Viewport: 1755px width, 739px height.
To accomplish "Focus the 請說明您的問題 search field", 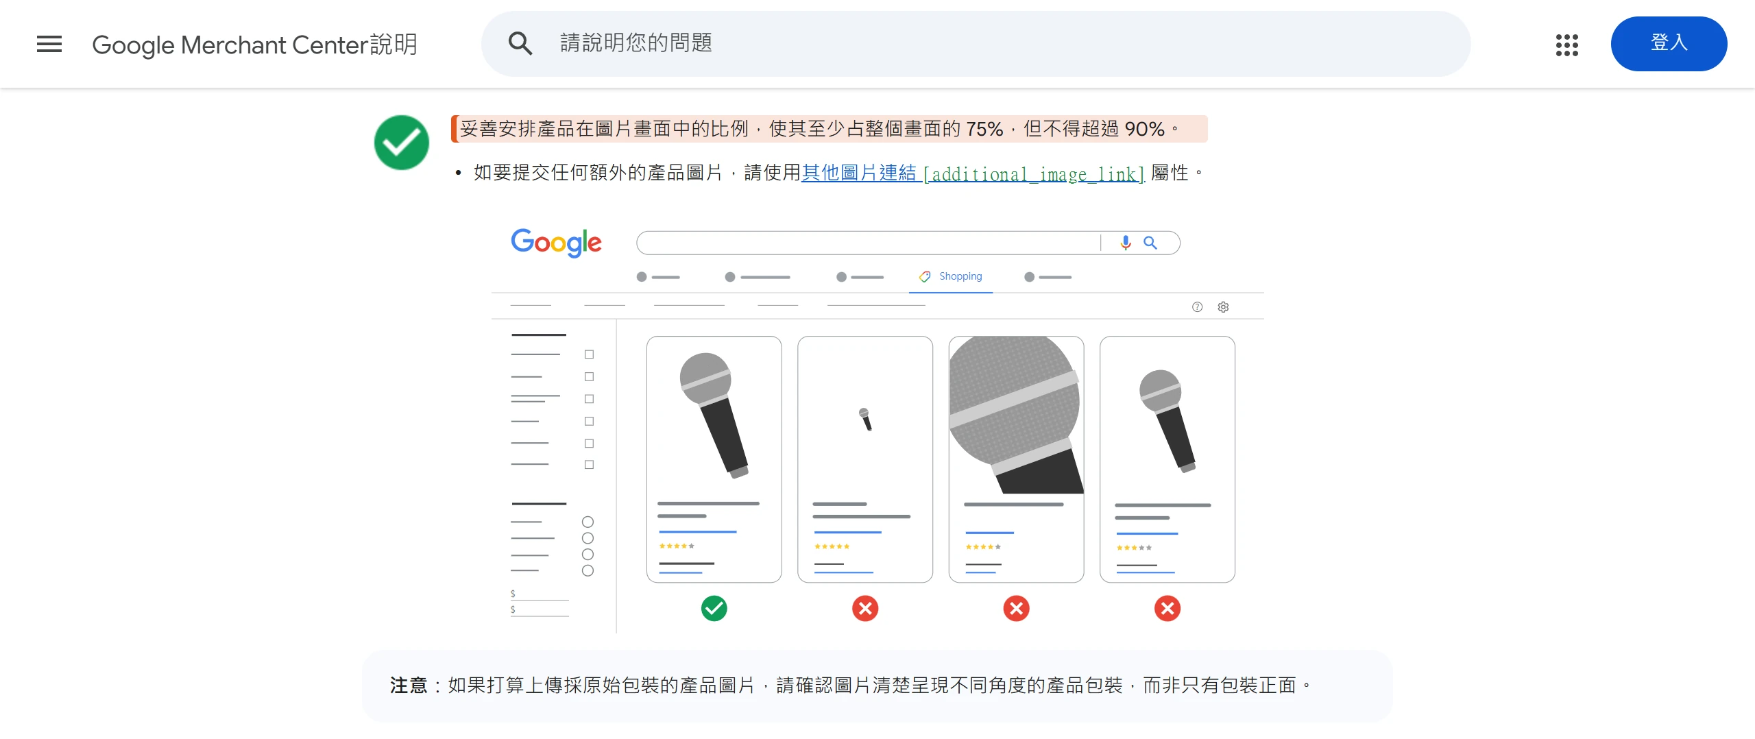I will (x=976, y=44).
